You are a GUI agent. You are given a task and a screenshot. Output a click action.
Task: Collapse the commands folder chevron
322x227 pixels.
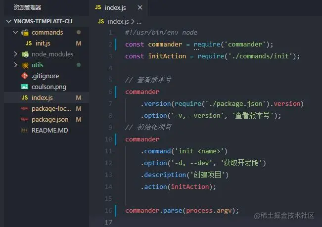tap(15, 33)
